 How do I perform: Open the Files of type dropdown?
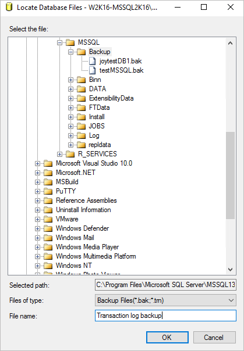coord(165,300)
